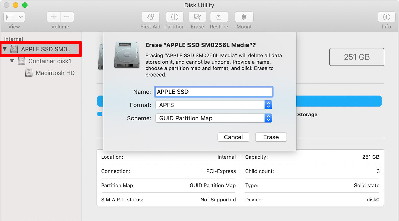Open the Scheme GUID Partition Map dropdown
Viewport: 399px width, 221px height.
click(x=214, y=118)
